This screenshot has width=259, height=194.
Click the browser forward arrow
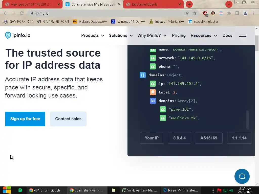(x=14, y=13)
